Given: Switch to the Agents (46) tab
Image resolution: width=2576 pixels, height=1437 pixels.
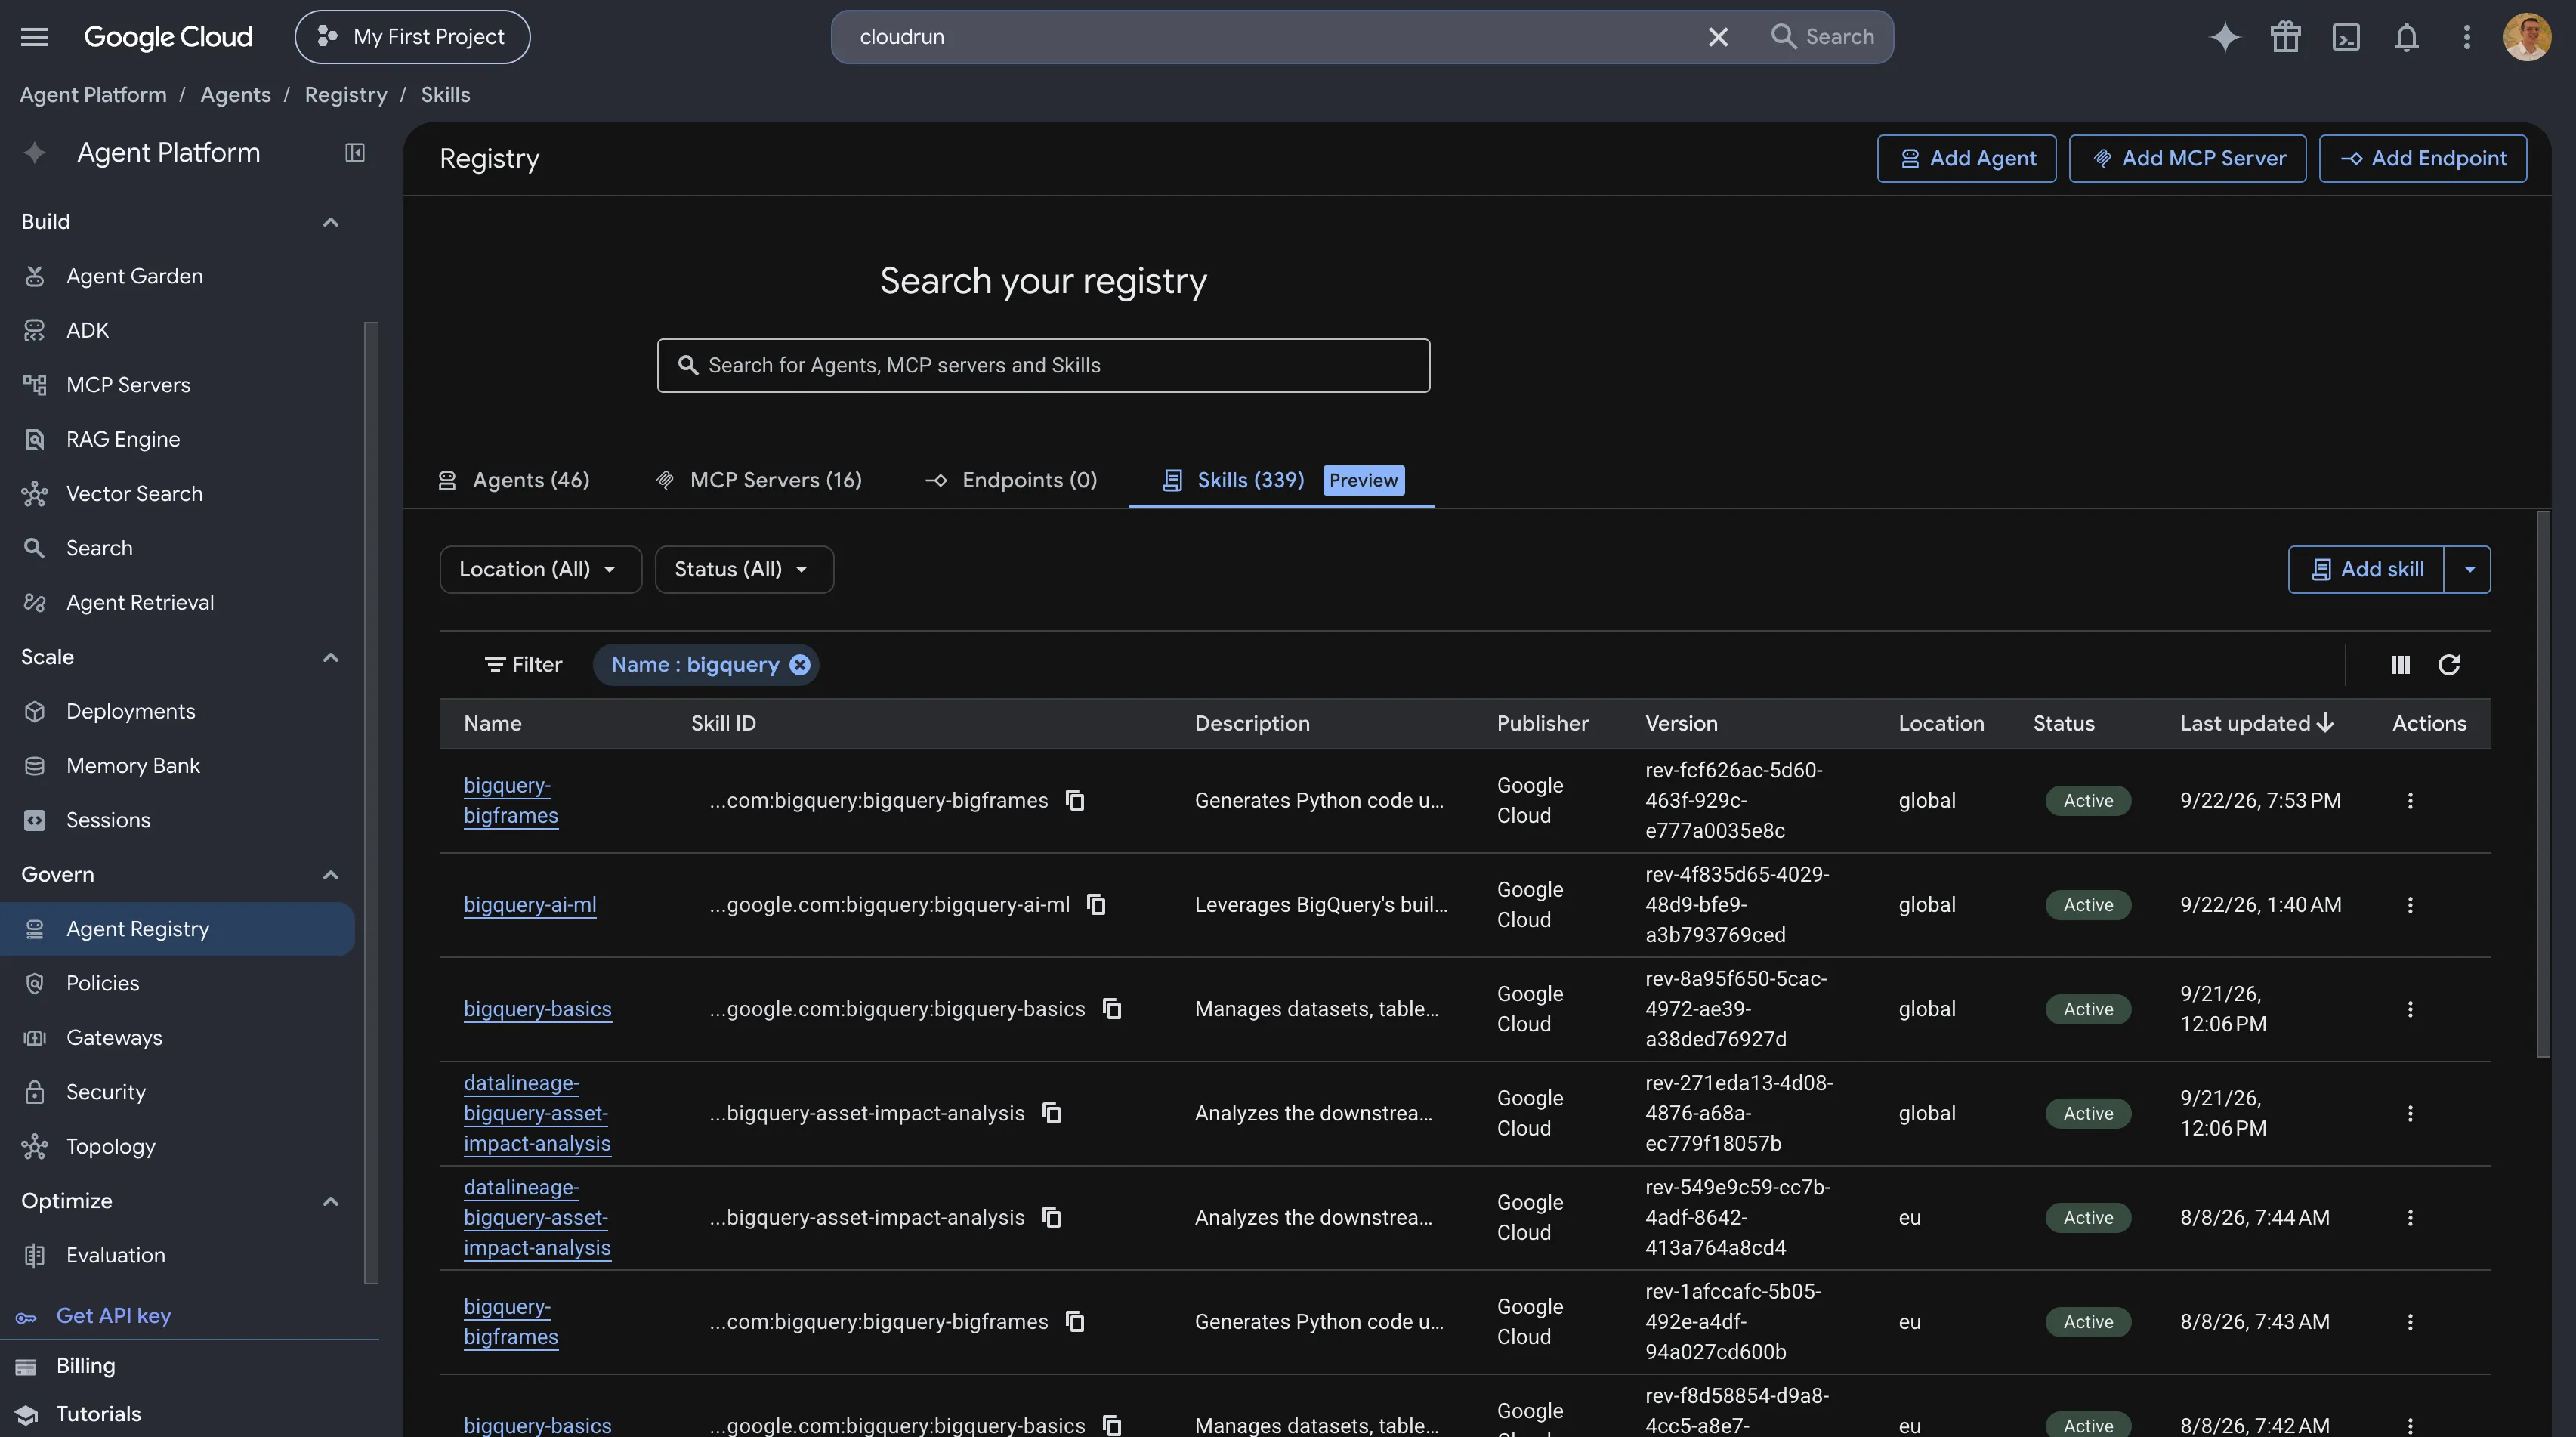Looking at the screenshot, I should tap(514, 481).
